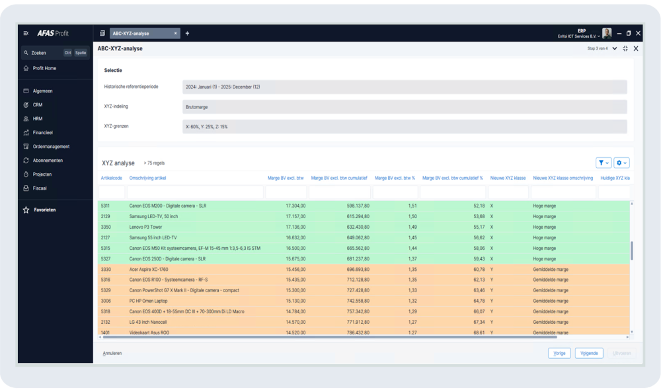Select row 'Acer Aspire XC-1760'
This screenshot has width=661, height=392.
[x=364, y=269]
